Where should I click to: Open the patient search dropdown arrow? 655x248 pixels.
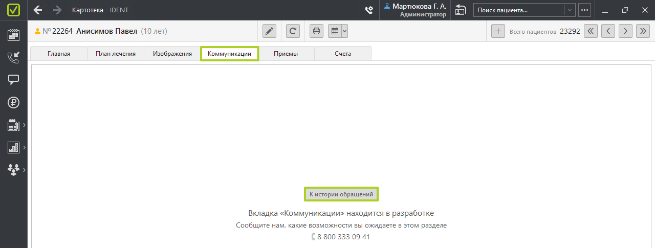pos(569,10)
